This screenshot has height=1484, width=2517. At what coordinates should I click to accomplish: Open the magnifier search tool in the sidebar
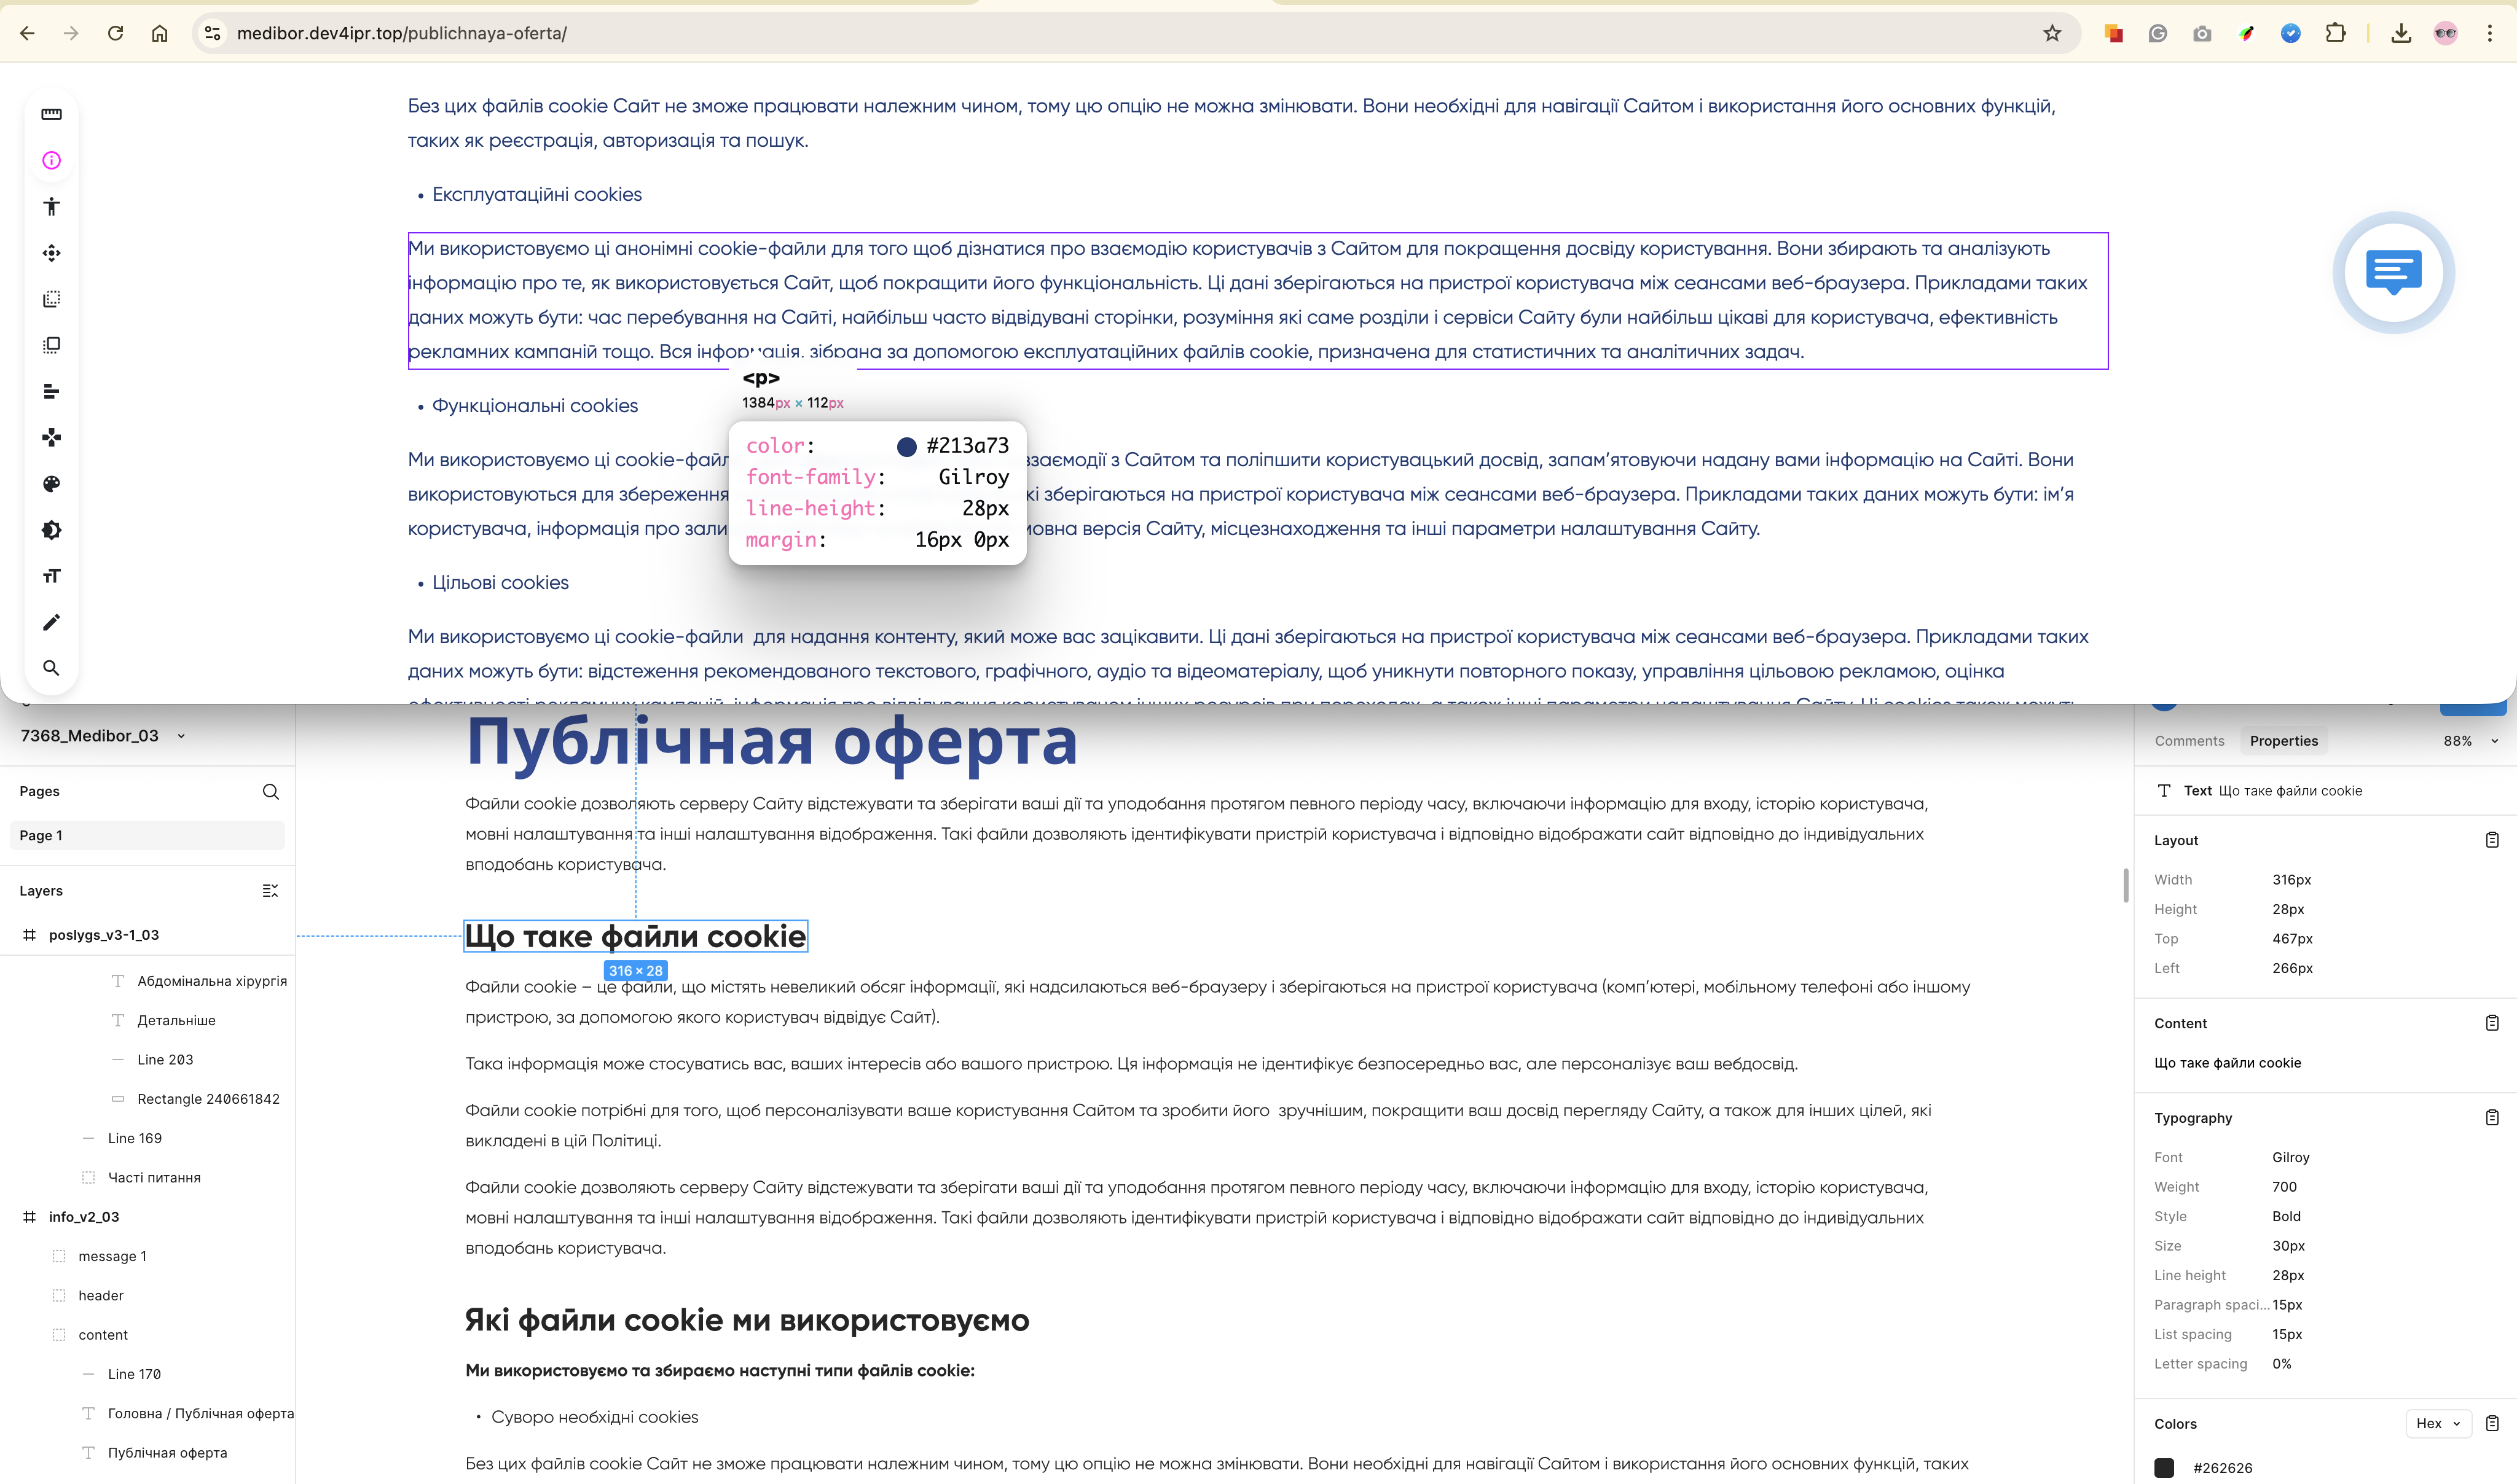[51, 668]
